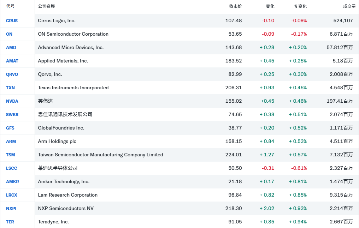The height and width of the screenshot is (228, 359).
Task: Click the percent change -0.61%
Action: [x=299, y=168]
